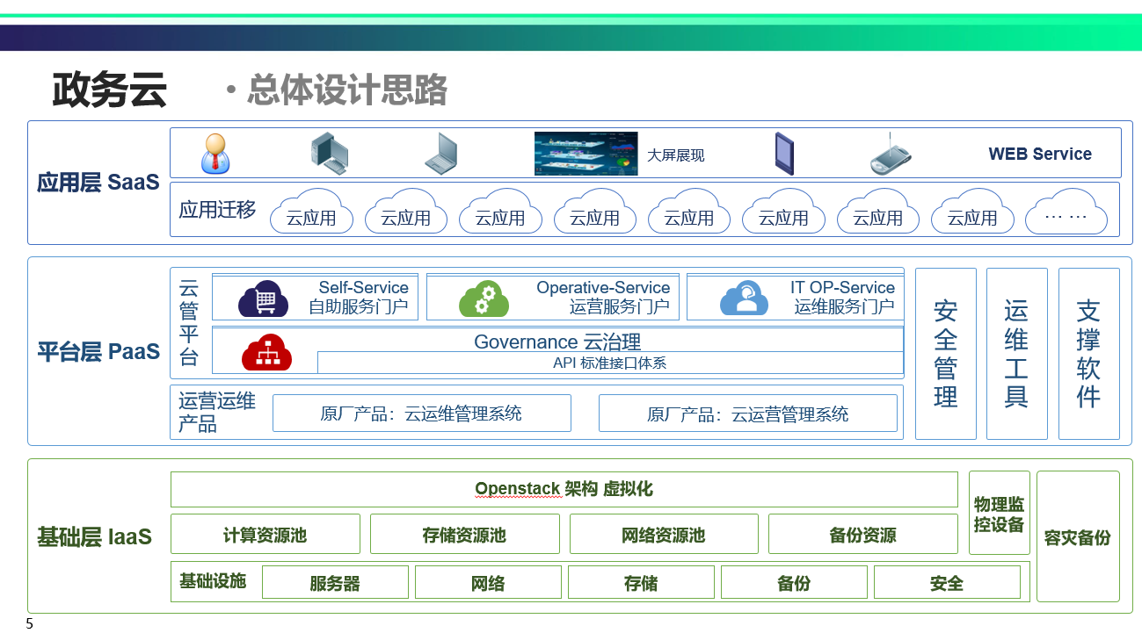
Task: Click the 网络 infrastructure box
Action: 488,582
